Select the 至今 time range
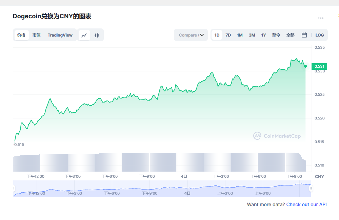Screen dimensions: 339x220 [x=276, y=35]
